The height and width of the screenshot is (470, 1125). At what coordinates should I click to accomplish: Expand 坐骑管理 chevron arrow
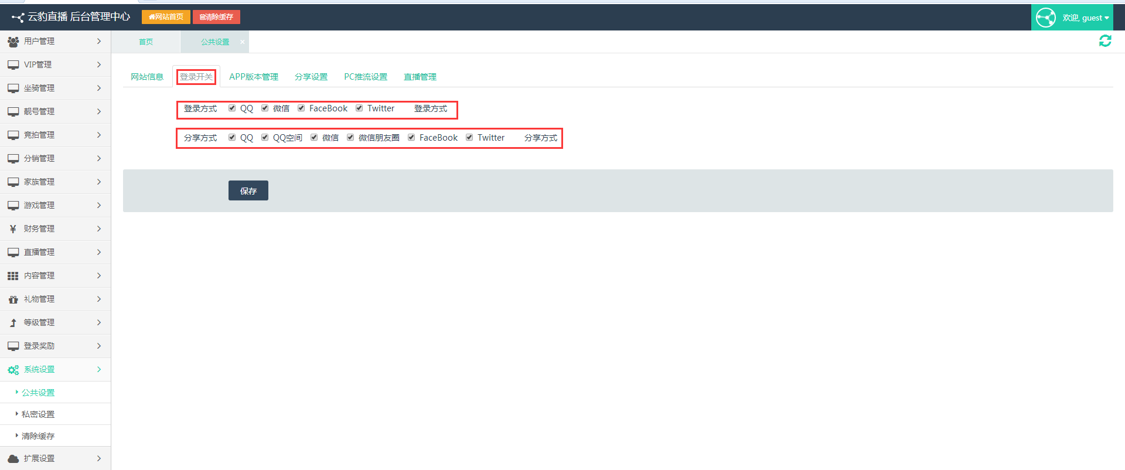pos(99,88)
